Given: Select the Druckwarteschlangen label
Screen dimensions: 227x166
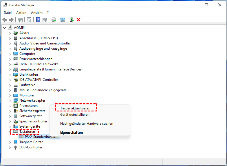Looking at the screenshot, I should pyautogui.click(x=36, y=59).
